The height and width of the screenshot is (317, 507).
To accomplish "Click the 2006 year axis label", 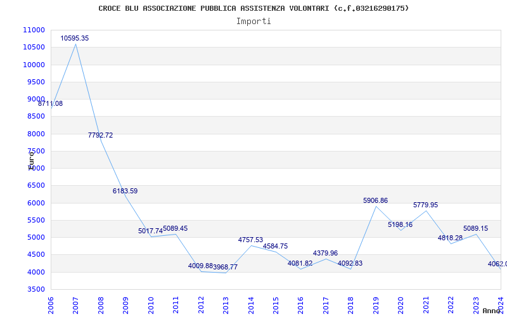I will [x=51, y=306].
